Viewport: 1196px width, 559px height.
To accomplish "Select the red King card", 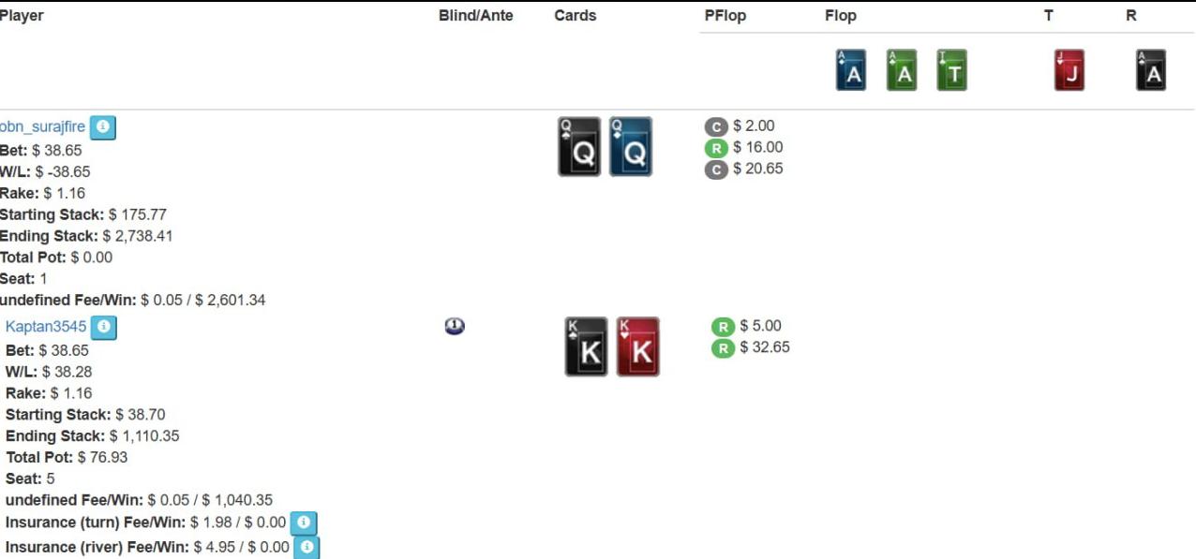I will pyautogui.click(x=637, y=347).
